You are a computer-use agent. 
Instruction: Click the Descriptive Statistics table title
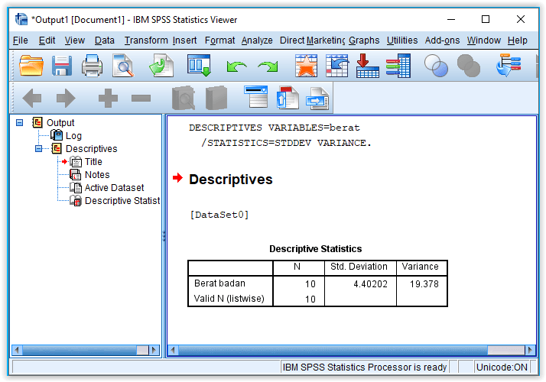click(316, 249)
